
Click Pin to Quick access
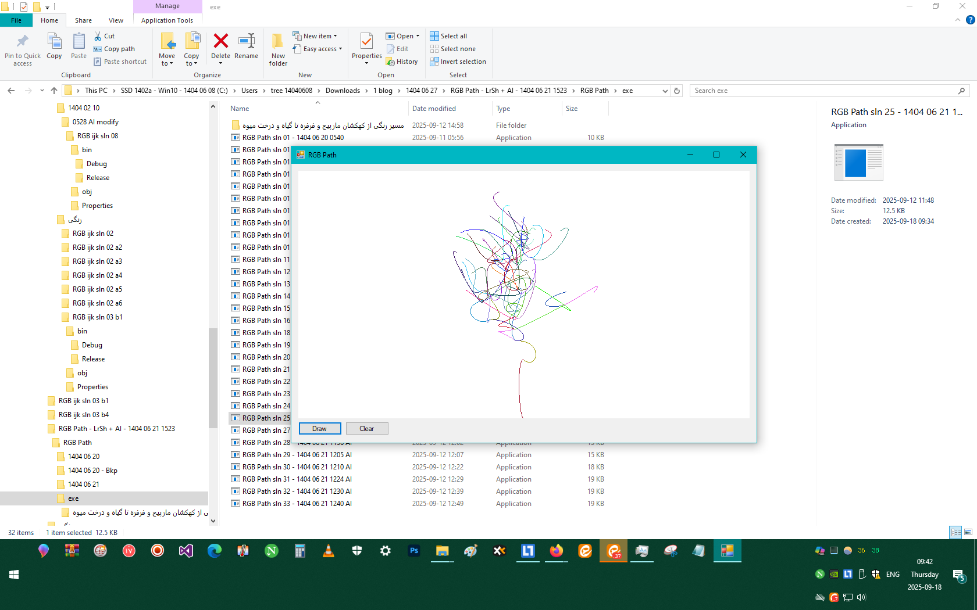point(23,49)
